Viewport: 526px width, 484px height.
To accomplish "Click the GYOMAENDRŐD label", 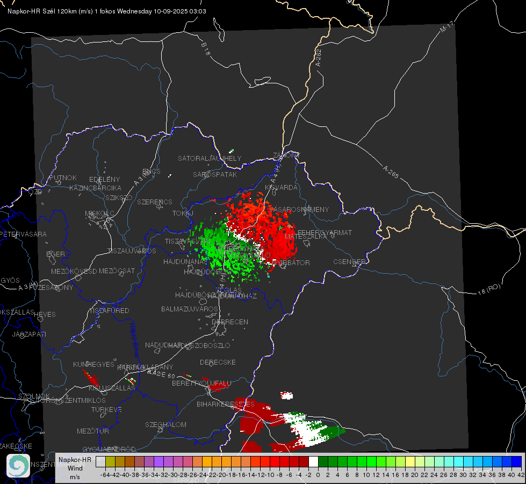I will coord(109,449).
